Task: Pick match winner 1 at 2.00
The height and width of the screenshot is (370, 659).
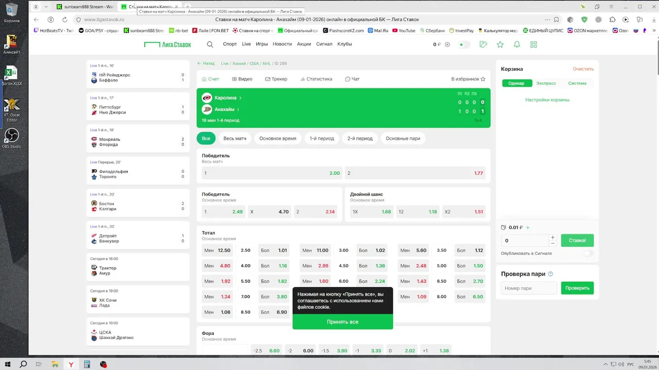Action: (x=272, y=173)
